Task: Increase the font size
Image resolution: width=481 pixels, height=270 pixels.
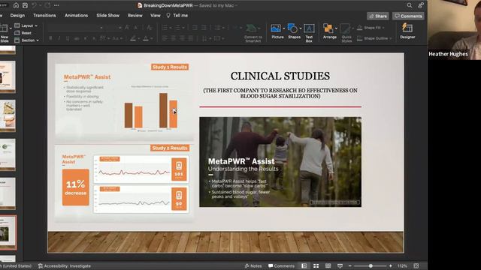Action: tap(127, 28)
